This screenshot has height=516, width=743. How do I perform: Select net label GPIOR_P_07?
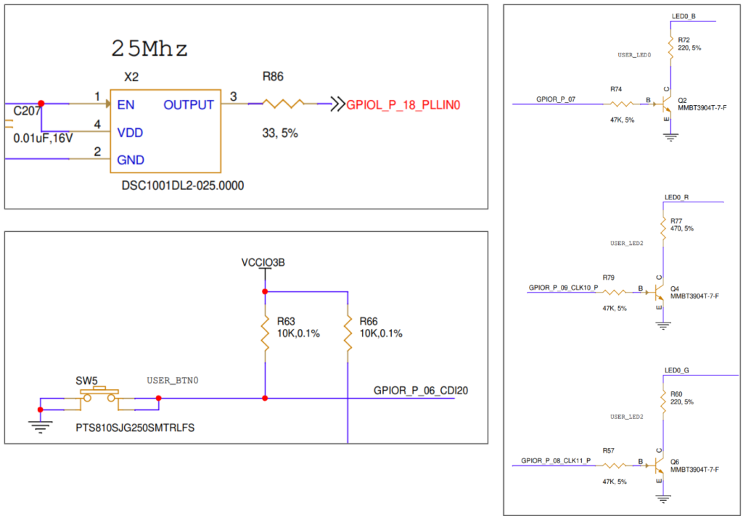tap(556, 99)
